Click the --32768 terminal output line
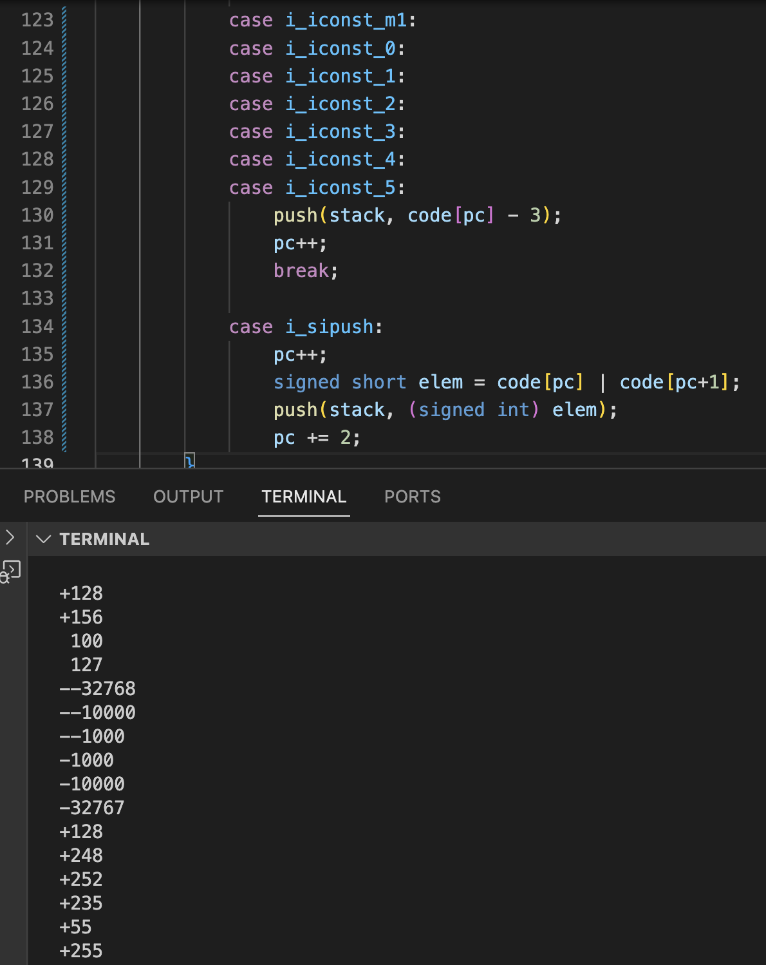766x965 pixels. point(98,689)
